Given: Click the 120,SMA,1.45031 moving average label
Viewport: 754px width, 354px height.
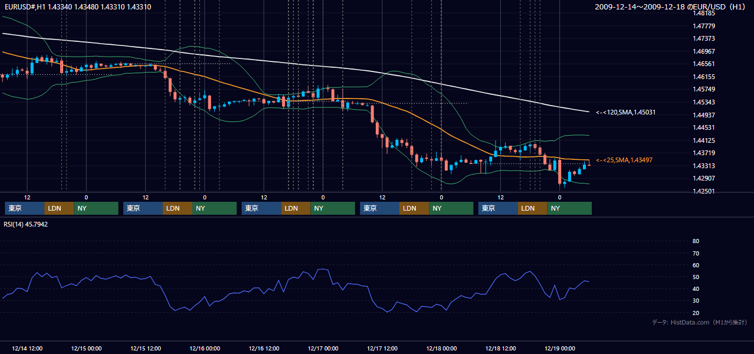Looking at the screenshot, I should [626, 112].
